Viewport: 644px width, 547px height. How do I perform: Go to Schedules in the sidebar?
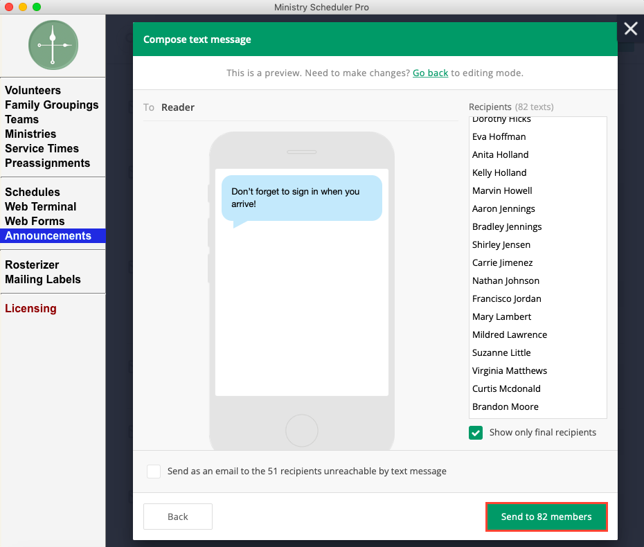[32, 192]
